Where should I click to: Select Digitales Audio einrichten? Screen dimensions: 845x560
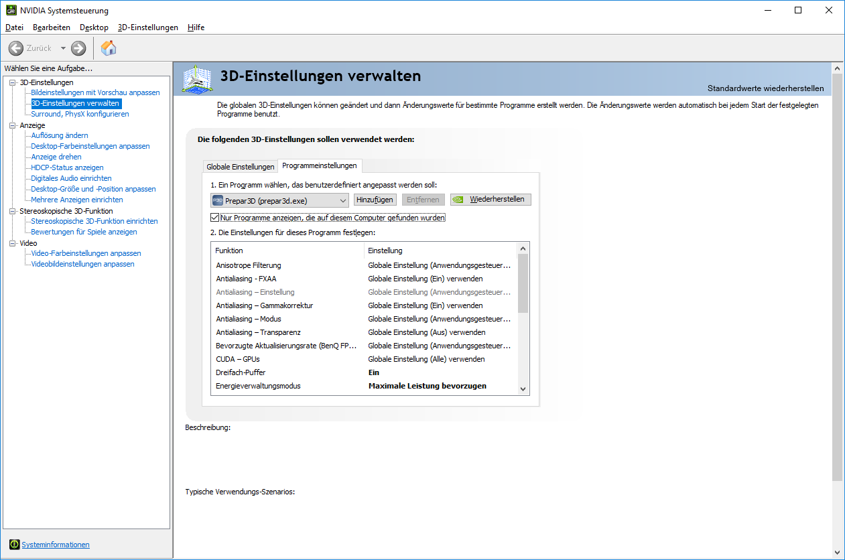(x=71, y=178)
